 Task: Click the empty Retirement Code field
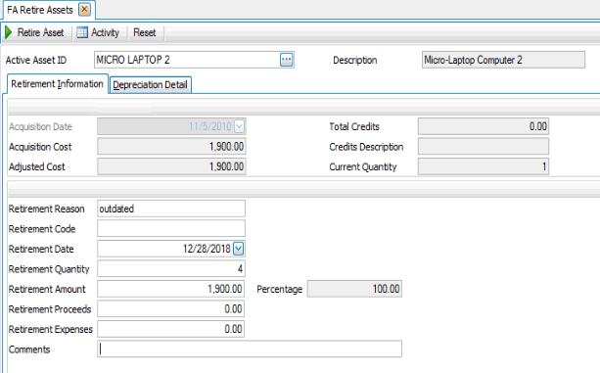click(171, 229)
